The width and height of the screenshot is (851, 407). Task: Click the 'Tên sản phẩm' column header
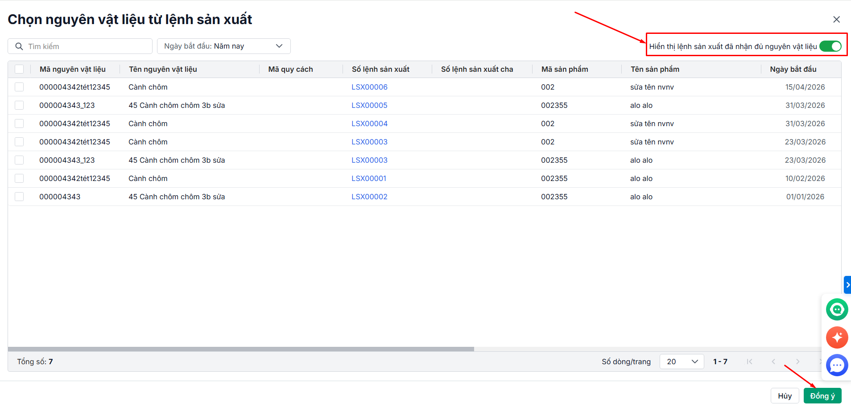pyautogui.click(x=655, y=69)
